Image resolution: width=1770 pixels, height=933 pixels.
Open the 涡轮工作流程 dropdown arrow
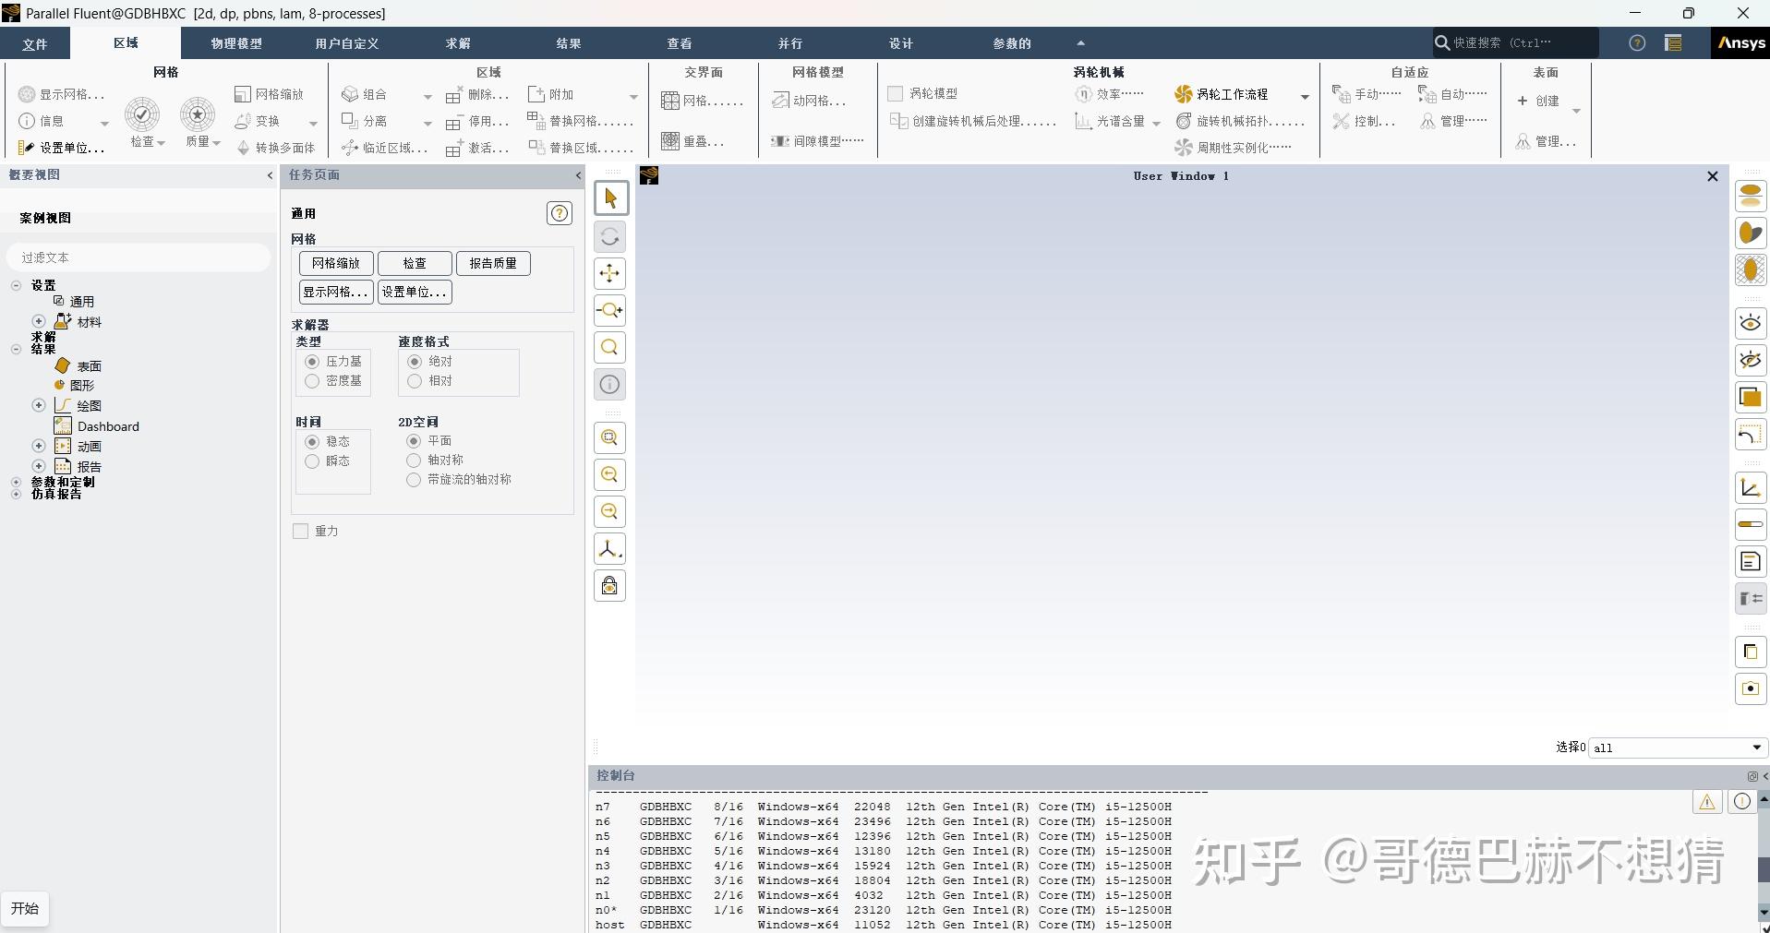[1304, 96]
